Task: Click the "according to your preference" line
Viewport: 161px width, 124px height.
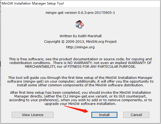Action: (x=80, y=100)
